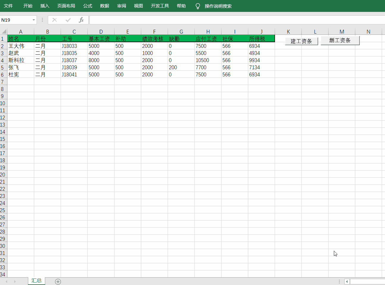Click the more options dots beside Name Box
This screenshot has width=385, height=285.
point(42,20)
